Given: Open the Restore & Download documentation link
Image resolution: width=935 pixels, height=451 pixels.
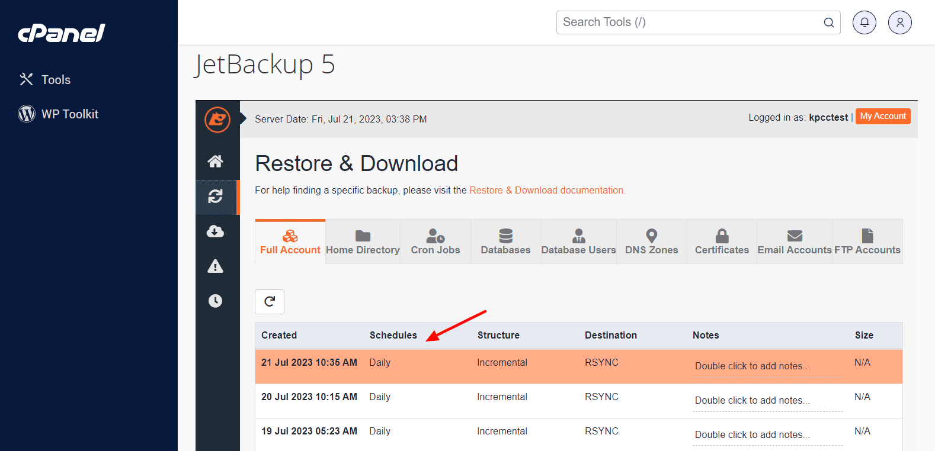Looking at the screenshot, I should (x=547, y=191).
